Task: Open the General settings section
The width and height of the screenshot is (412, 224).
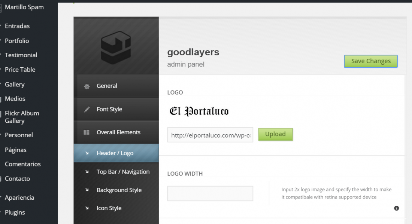Action: coord(116,86)
